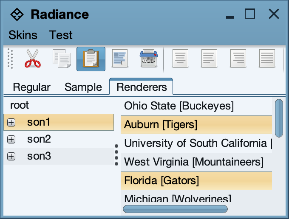Select the son3 tree row
This screenshot has height=219, width=289.
pos(59,156)
